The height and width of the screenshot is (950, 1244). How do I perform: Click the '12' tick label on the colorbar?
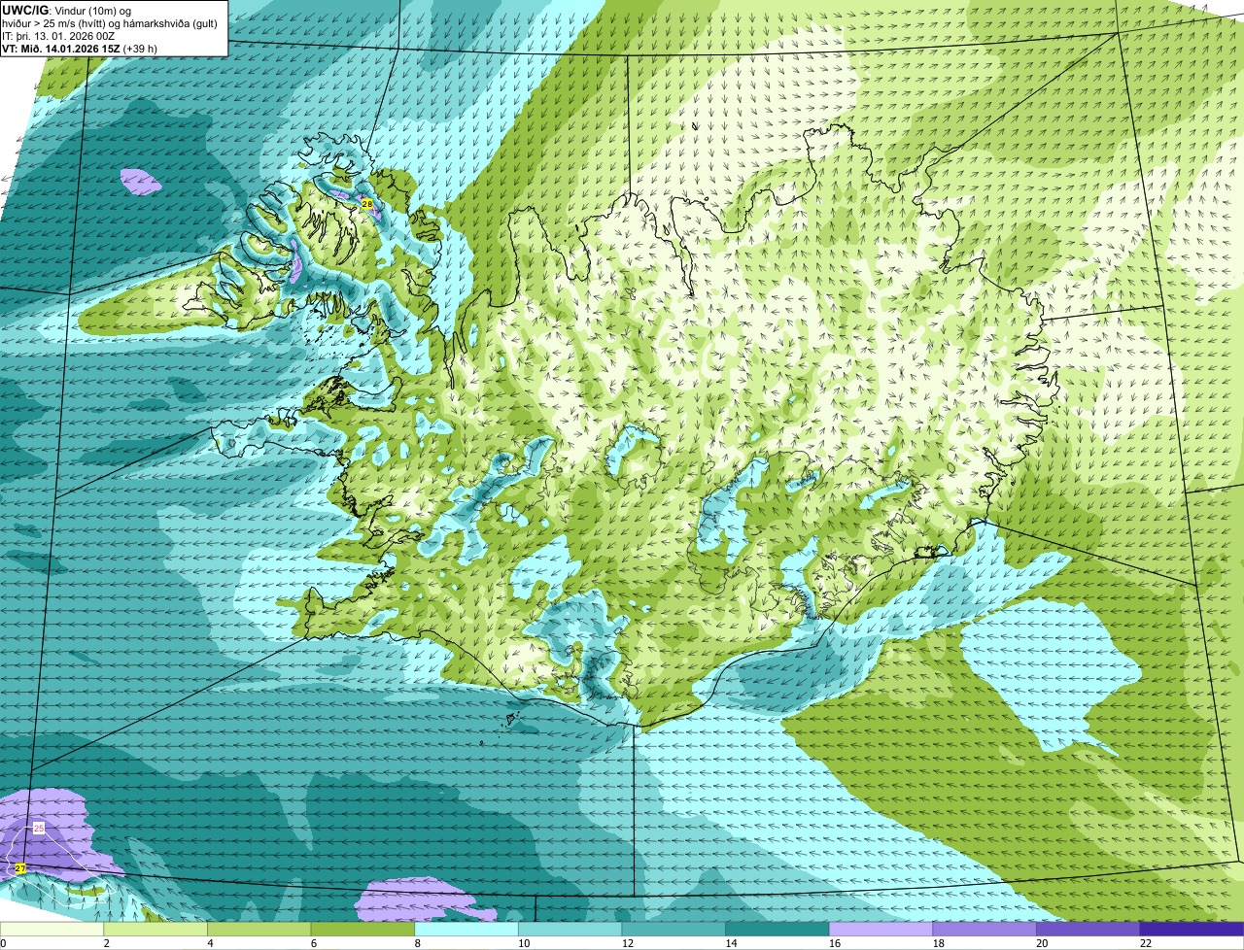click(x=627, y=943)
